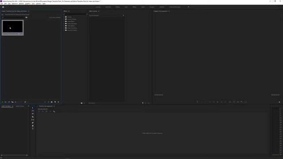Image resolution: width=283 pixels, height=159 pixels.
Task: Expand the Presets folder in Effects
Action: point(64,17)
